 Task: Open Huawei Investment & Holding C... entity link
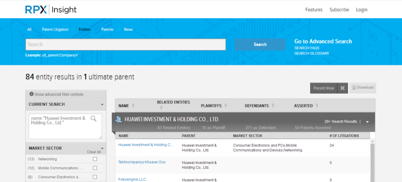(x=146, y=144)
